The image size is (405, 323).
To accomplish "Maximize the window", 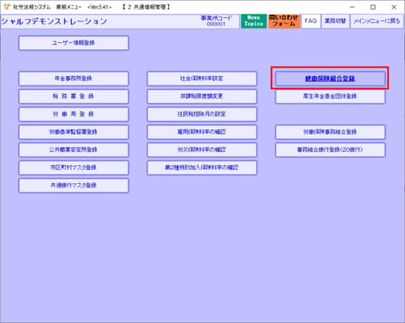I will (373, 7).
